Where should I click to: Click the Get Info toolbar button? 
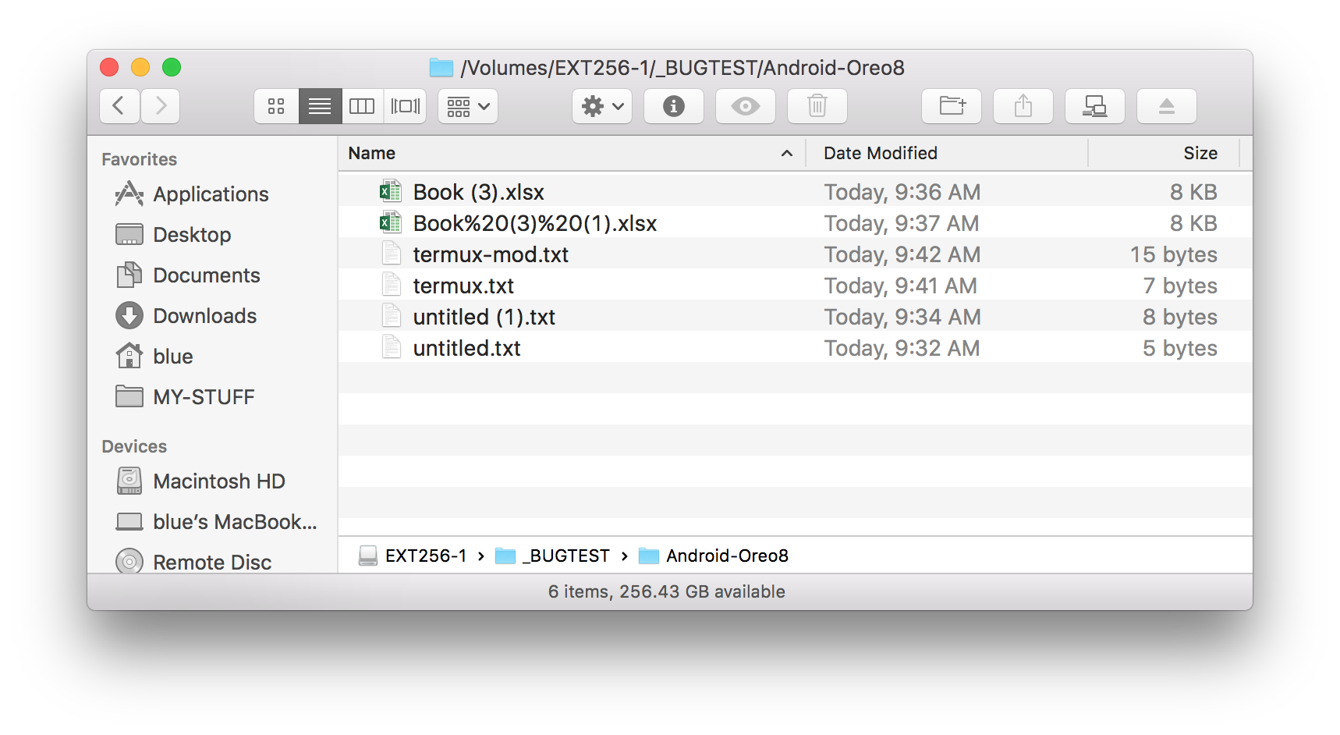[673, 106]
